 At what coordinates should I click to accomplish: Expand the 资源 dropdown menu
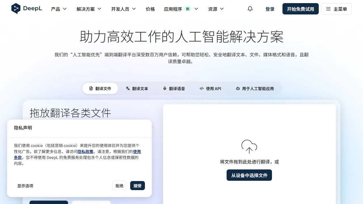pyautogui.click(x=216, y=9)
